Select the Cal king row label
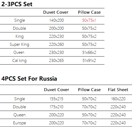Screen dimensions: 132x127 20,61
